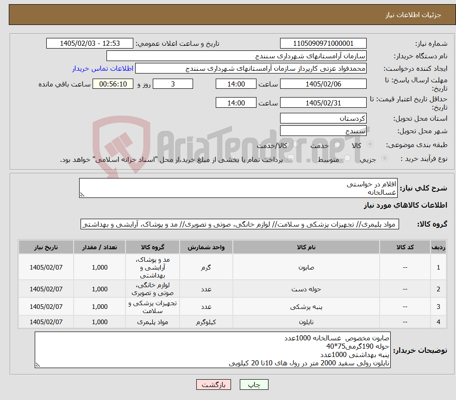The width and height of the screenshot is (456, 400).
Task: Click the delivery province field کردستان
Action: [x=323, y=118]
